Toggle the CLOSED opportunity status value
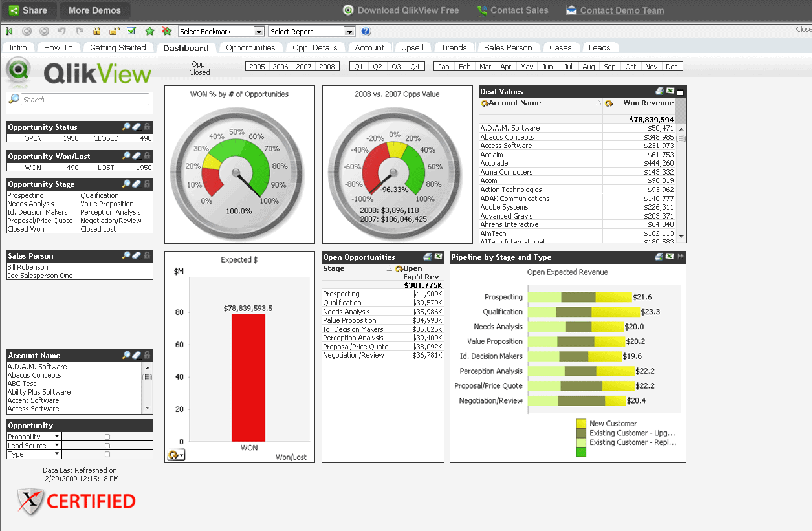 116,138
